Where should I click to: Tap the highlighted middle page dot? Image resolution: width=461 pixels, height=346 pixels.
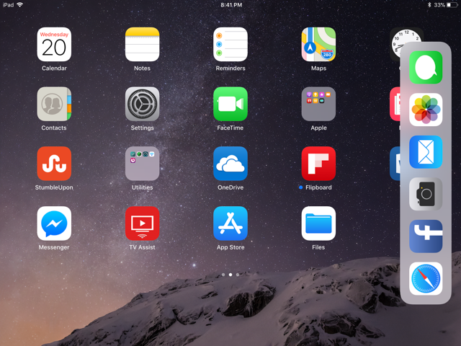click(x=230, y=275)
